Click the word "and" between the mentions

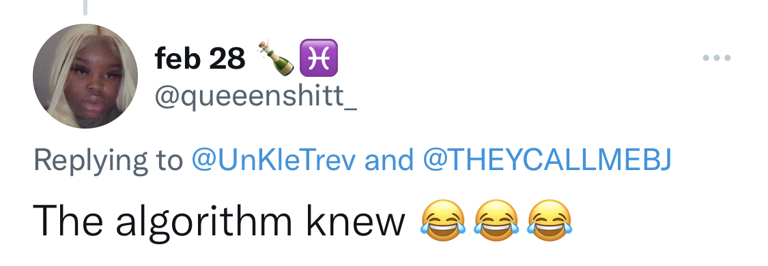[x=388, y=160]
